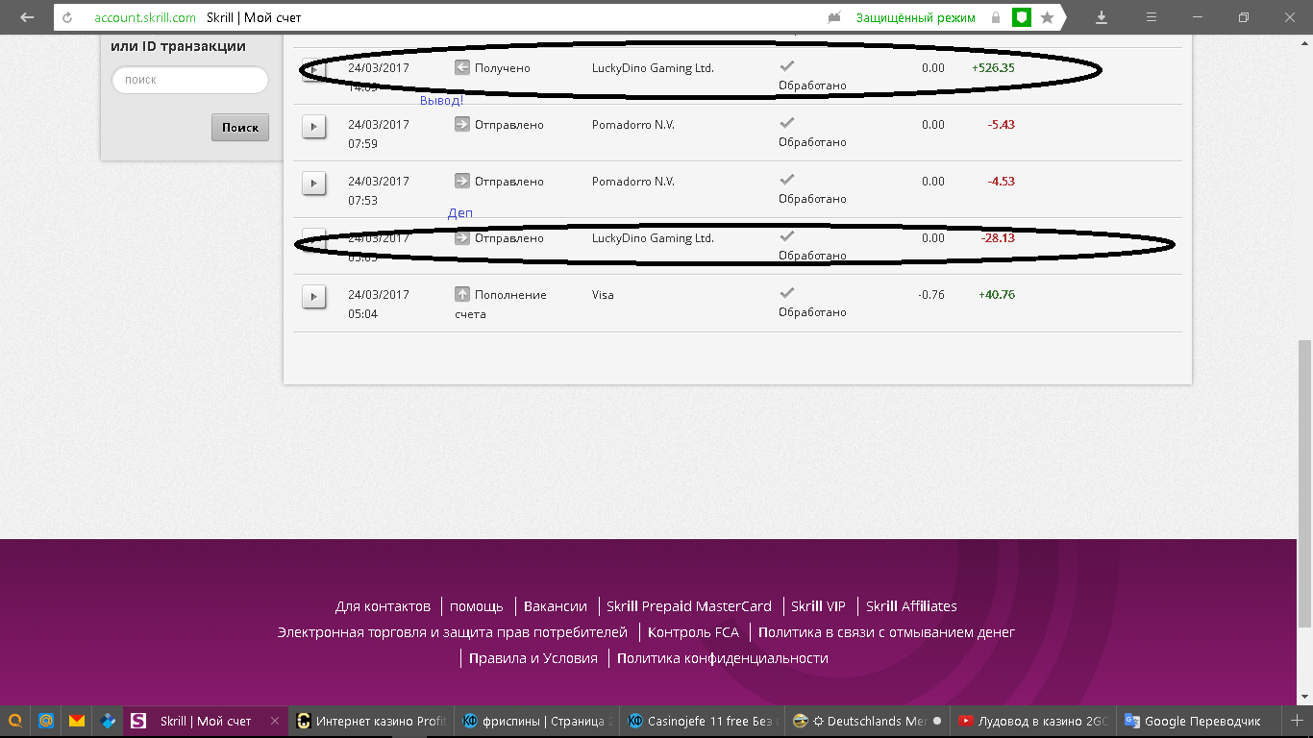Select the -5.43 amount
This screenshot has height=738, width=1313.
click(1001, 124)
